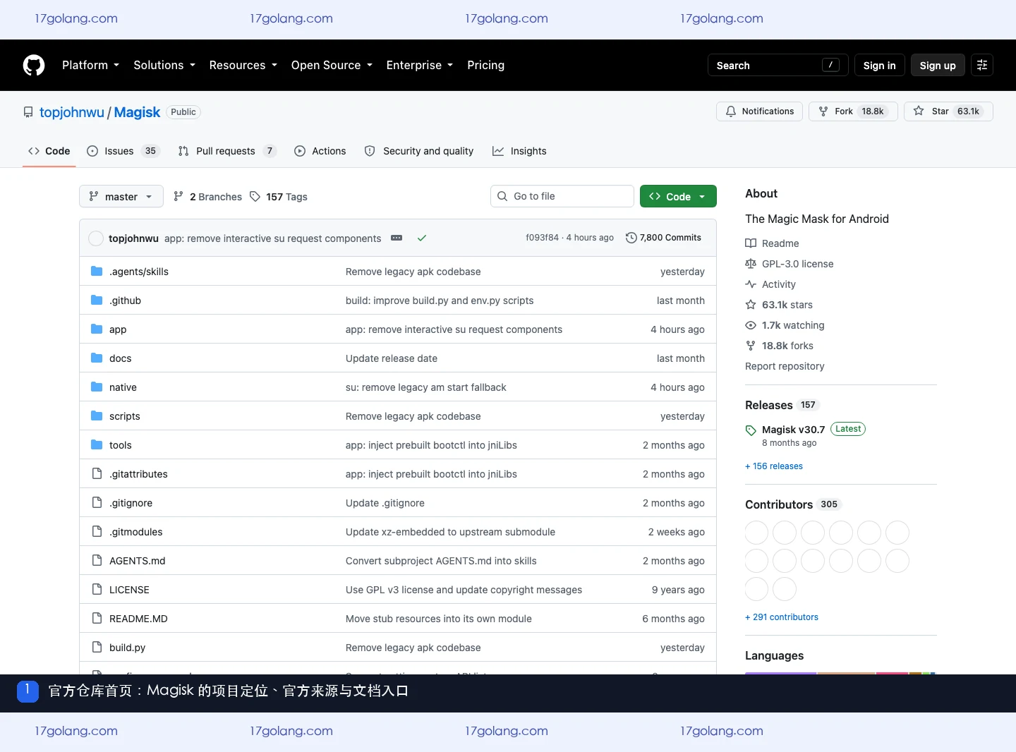View the 1.7k watching list
The image size is (1016, 752).
point(785,325)
